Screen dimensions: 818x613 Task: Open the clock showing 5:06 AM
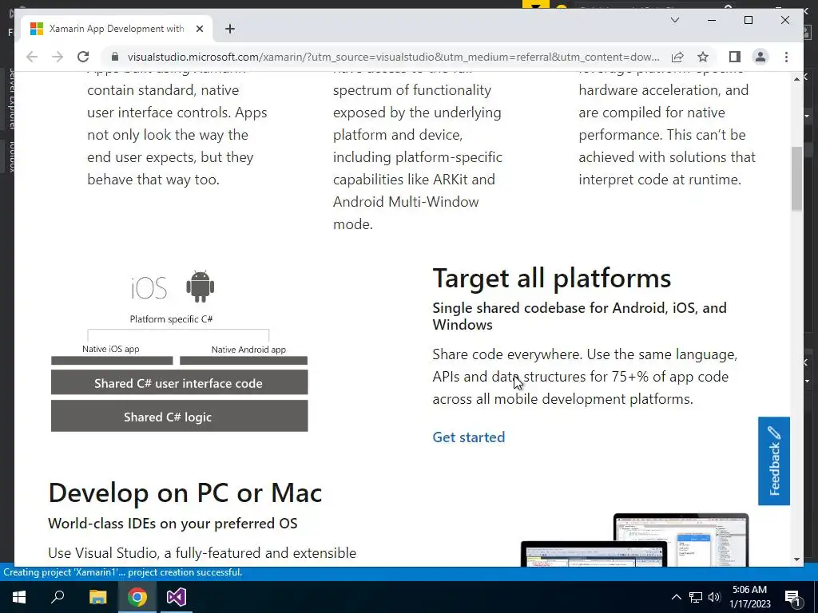[x=749, y=597]
